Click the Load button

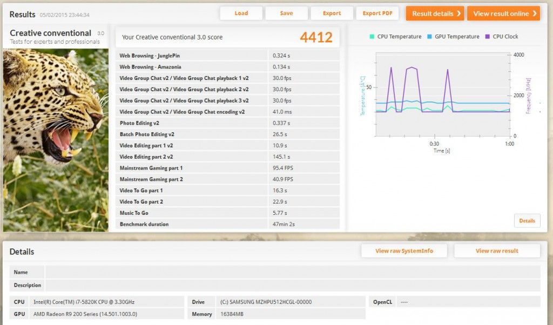point(241,13)
